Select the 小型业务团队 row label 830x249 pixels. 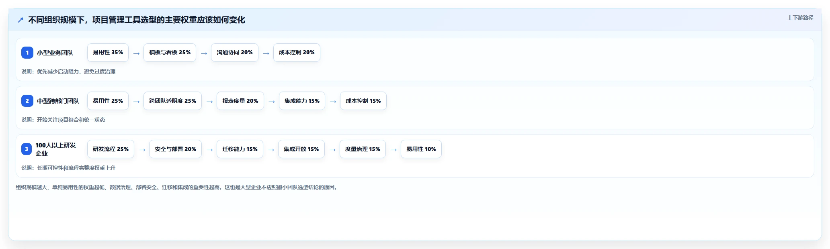click(x=55, y=53)
